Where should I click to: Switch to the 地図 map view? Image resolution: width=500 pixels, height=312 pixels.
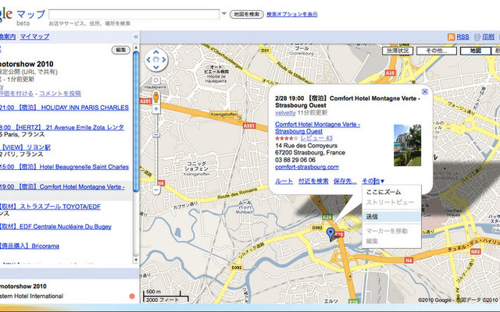click(x=475, y=51)
